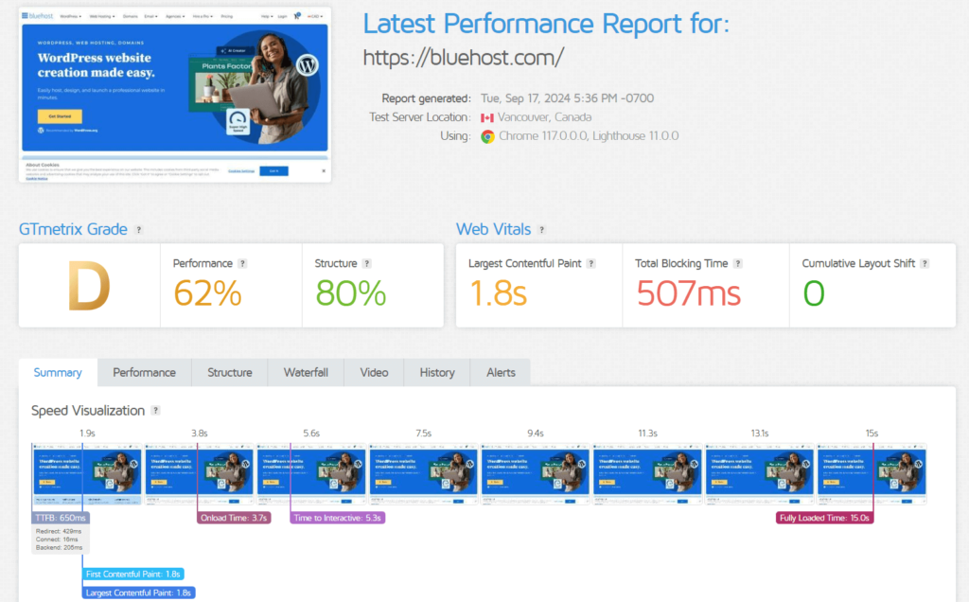This screenshot has height=602, width=969.
Task: Open the History tab
Action: coord(437,373)
